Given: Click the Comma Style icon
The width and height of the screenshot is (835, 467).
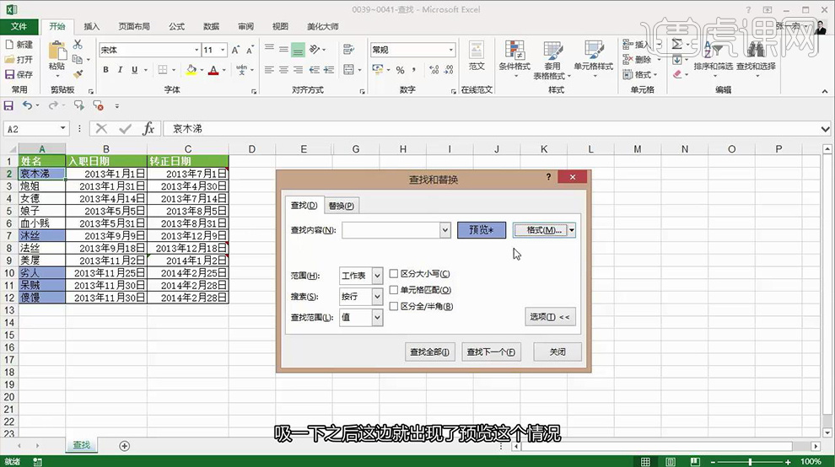Looking at the screenshot, I should (414, 70).
